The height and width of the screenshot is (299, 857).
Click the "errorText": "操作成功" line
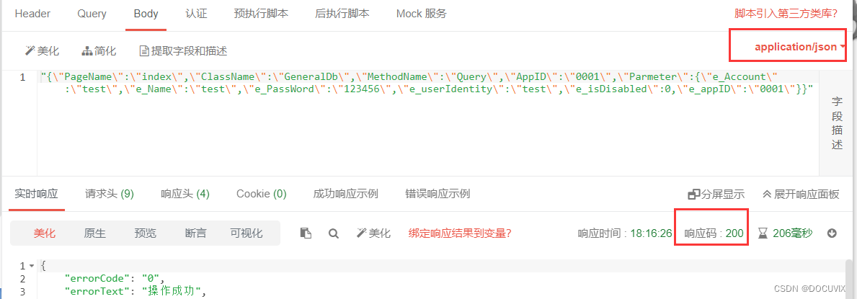point(135,291)
